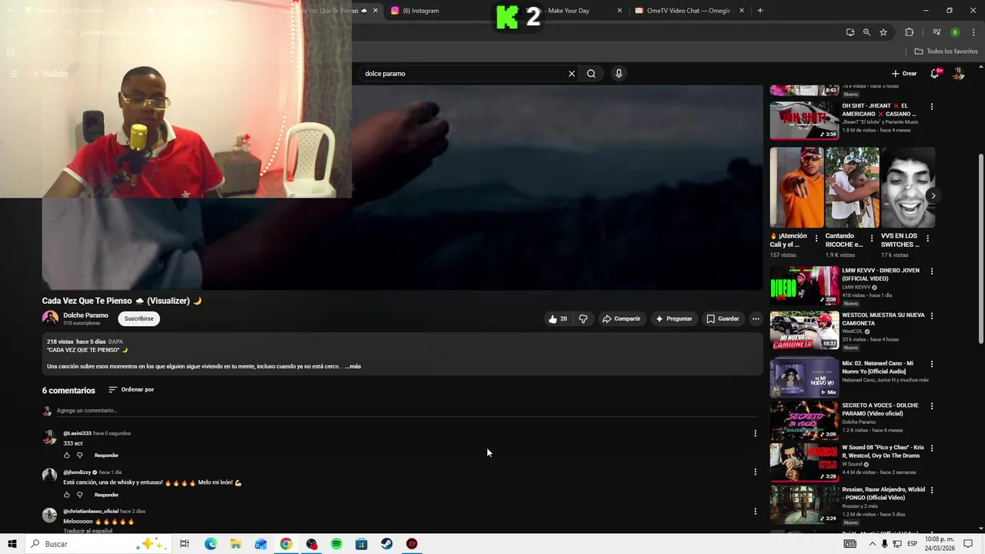Open the Windows notification center icon
Screen dimensions: 985x554
(968, 544)
